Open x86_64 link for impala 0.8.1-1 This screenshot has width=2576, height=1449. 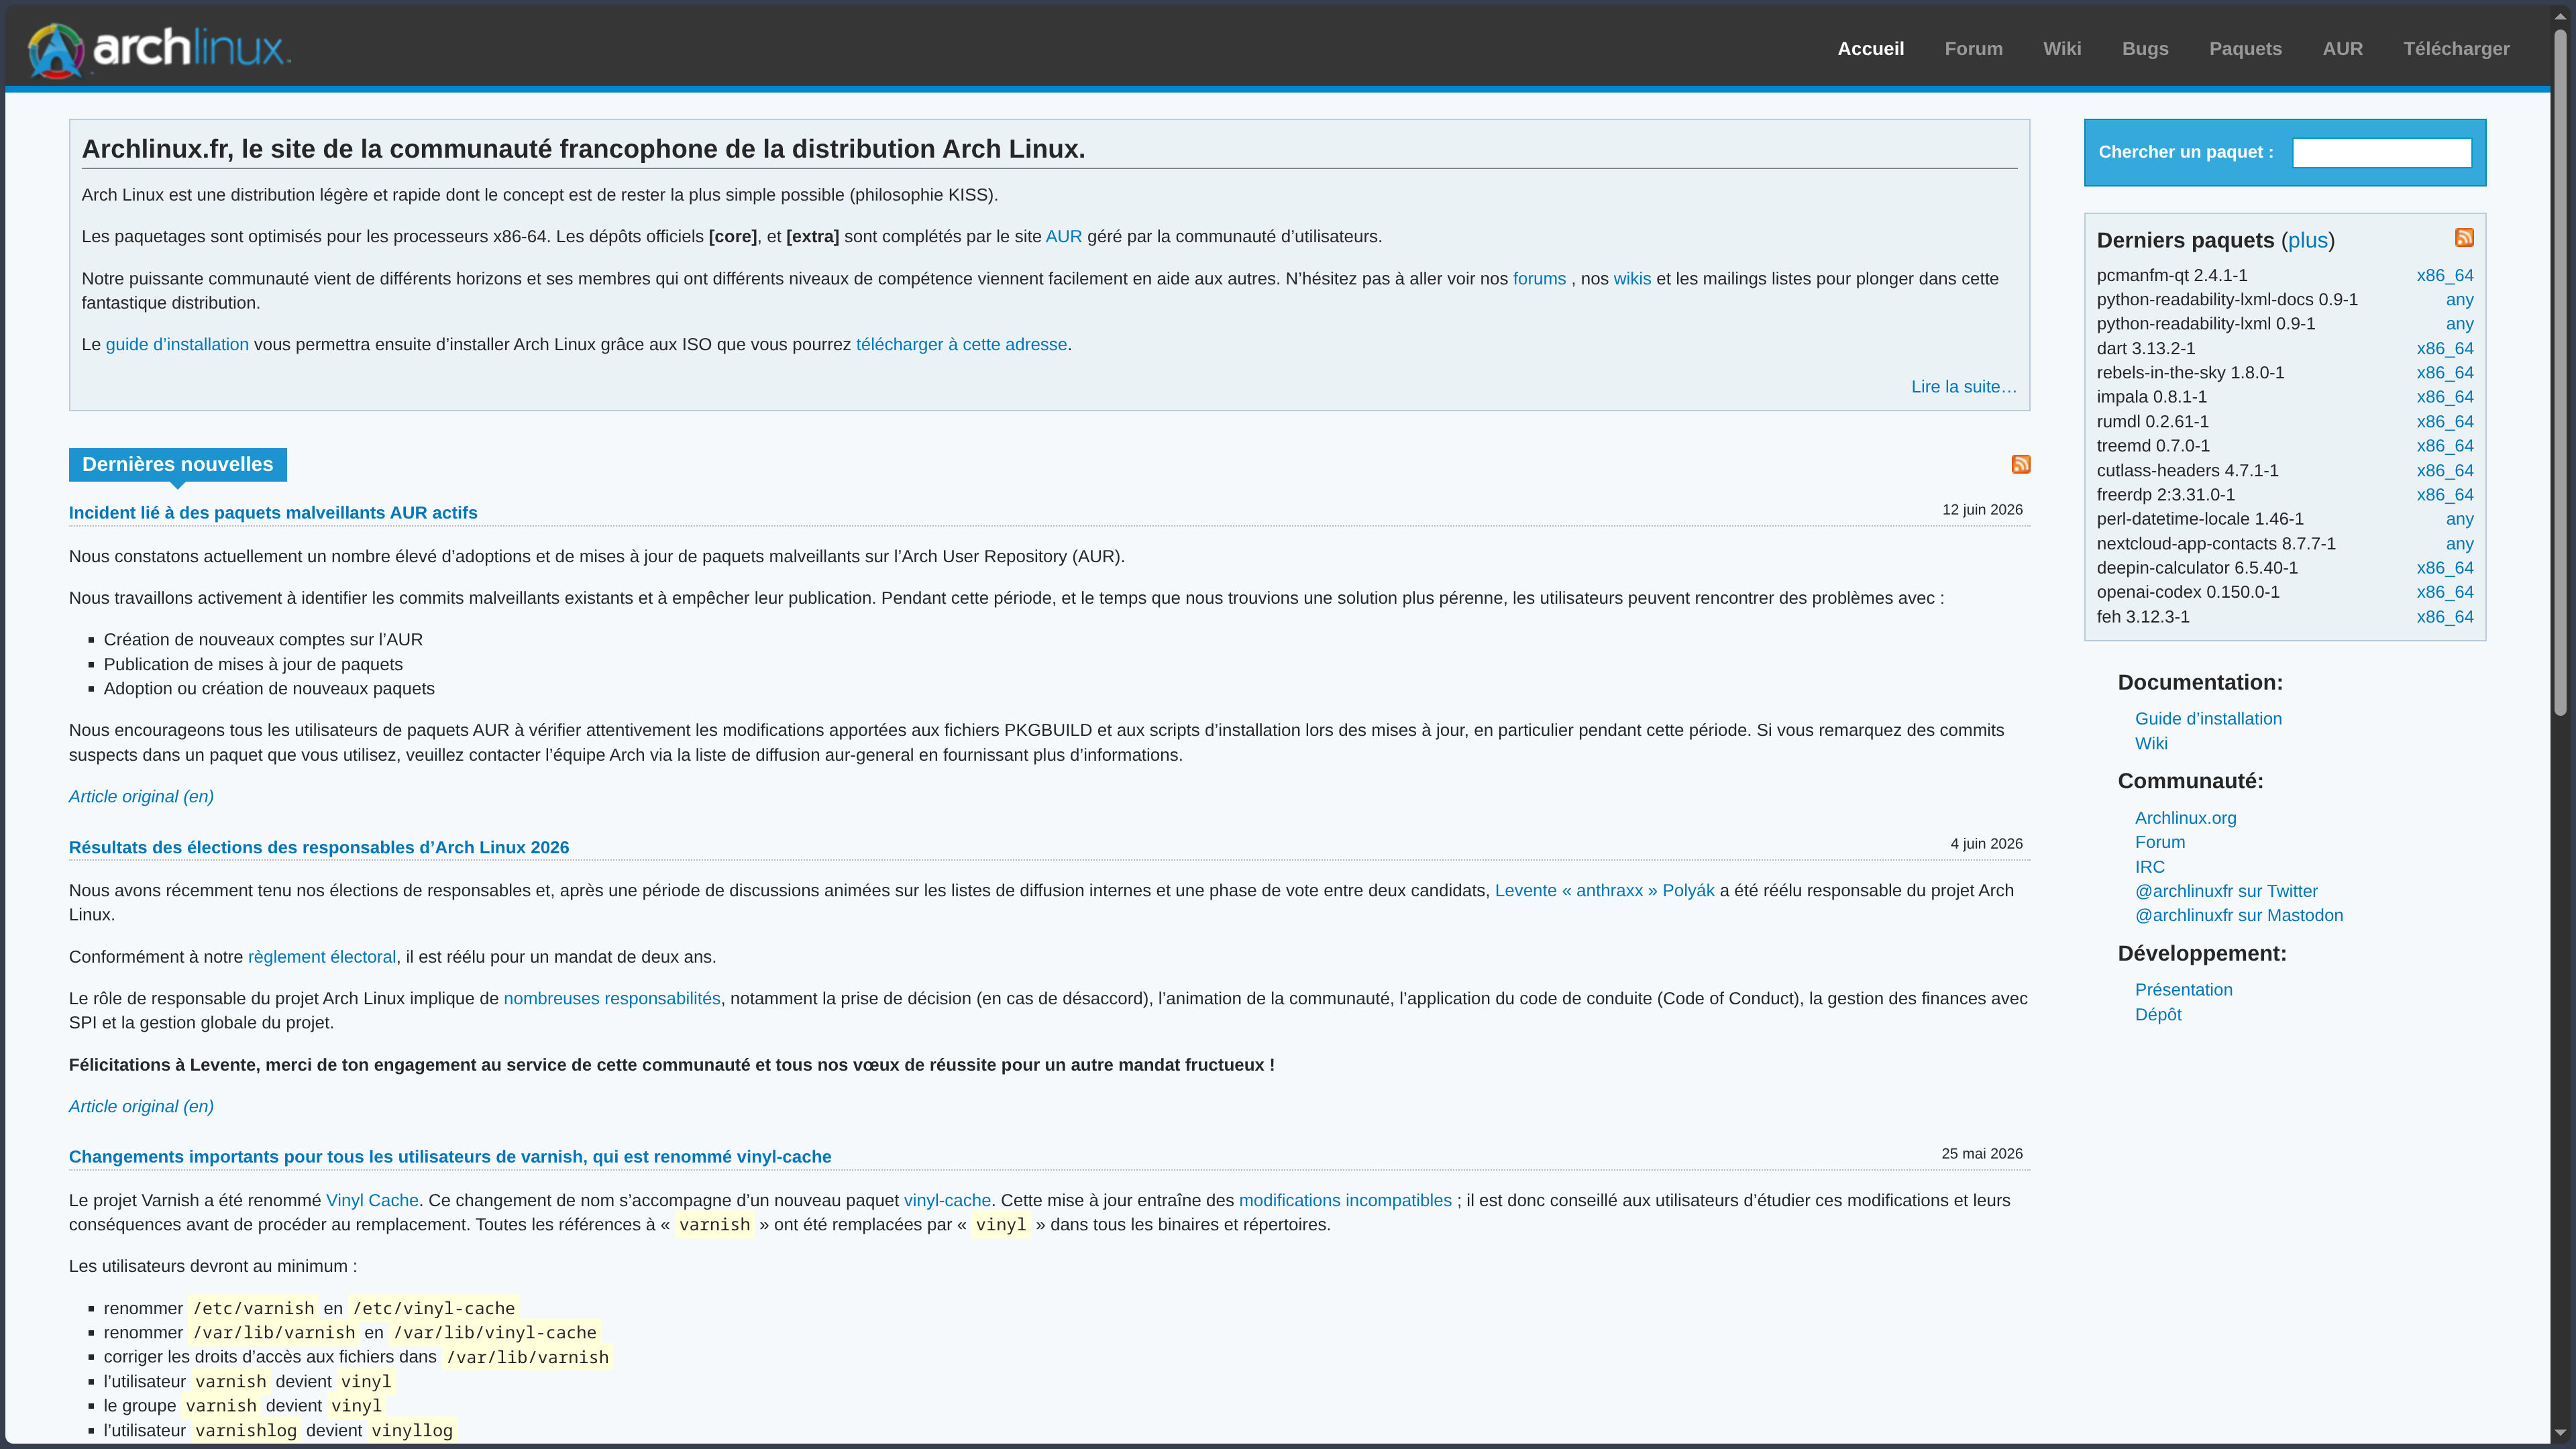coord(2444,397)
